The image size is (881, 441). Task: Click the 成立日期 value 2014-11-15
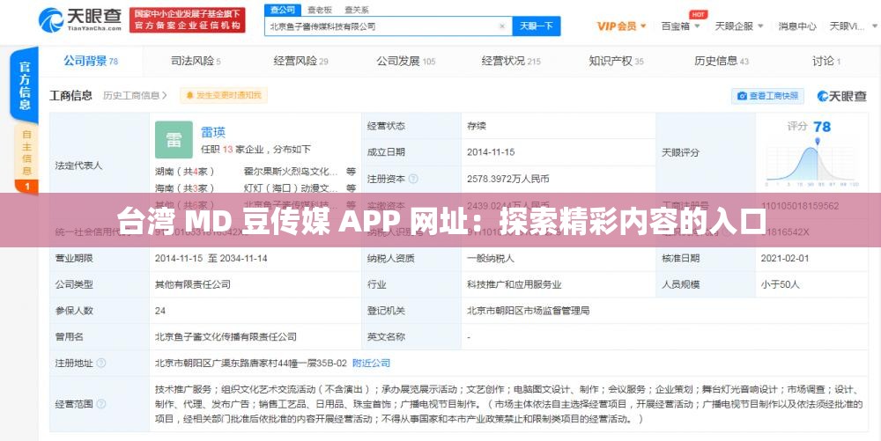pyautogui.click(x=491, y=152)
